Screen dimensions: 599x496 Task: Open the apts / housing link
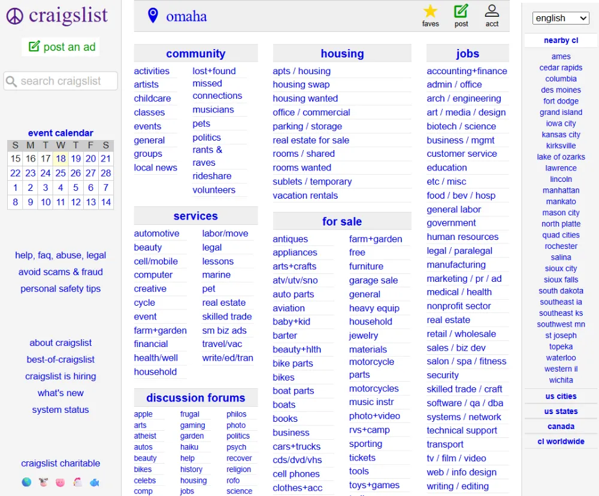(x=301, y=71)
